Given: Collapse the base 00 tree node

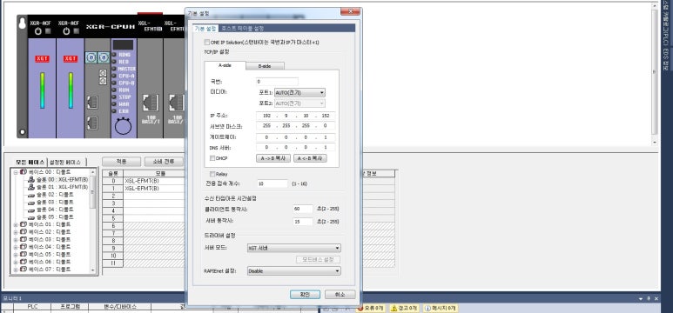Looking at the screenshot, I should 16,172.
